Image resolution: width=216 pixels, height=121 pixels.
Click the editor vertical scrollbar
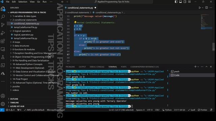tap(214, 47)
